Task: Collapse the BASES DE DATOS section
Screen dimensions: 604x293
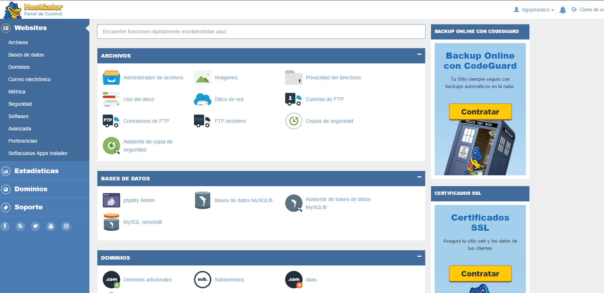Action: pyautogui.click(x=419, y=177)
